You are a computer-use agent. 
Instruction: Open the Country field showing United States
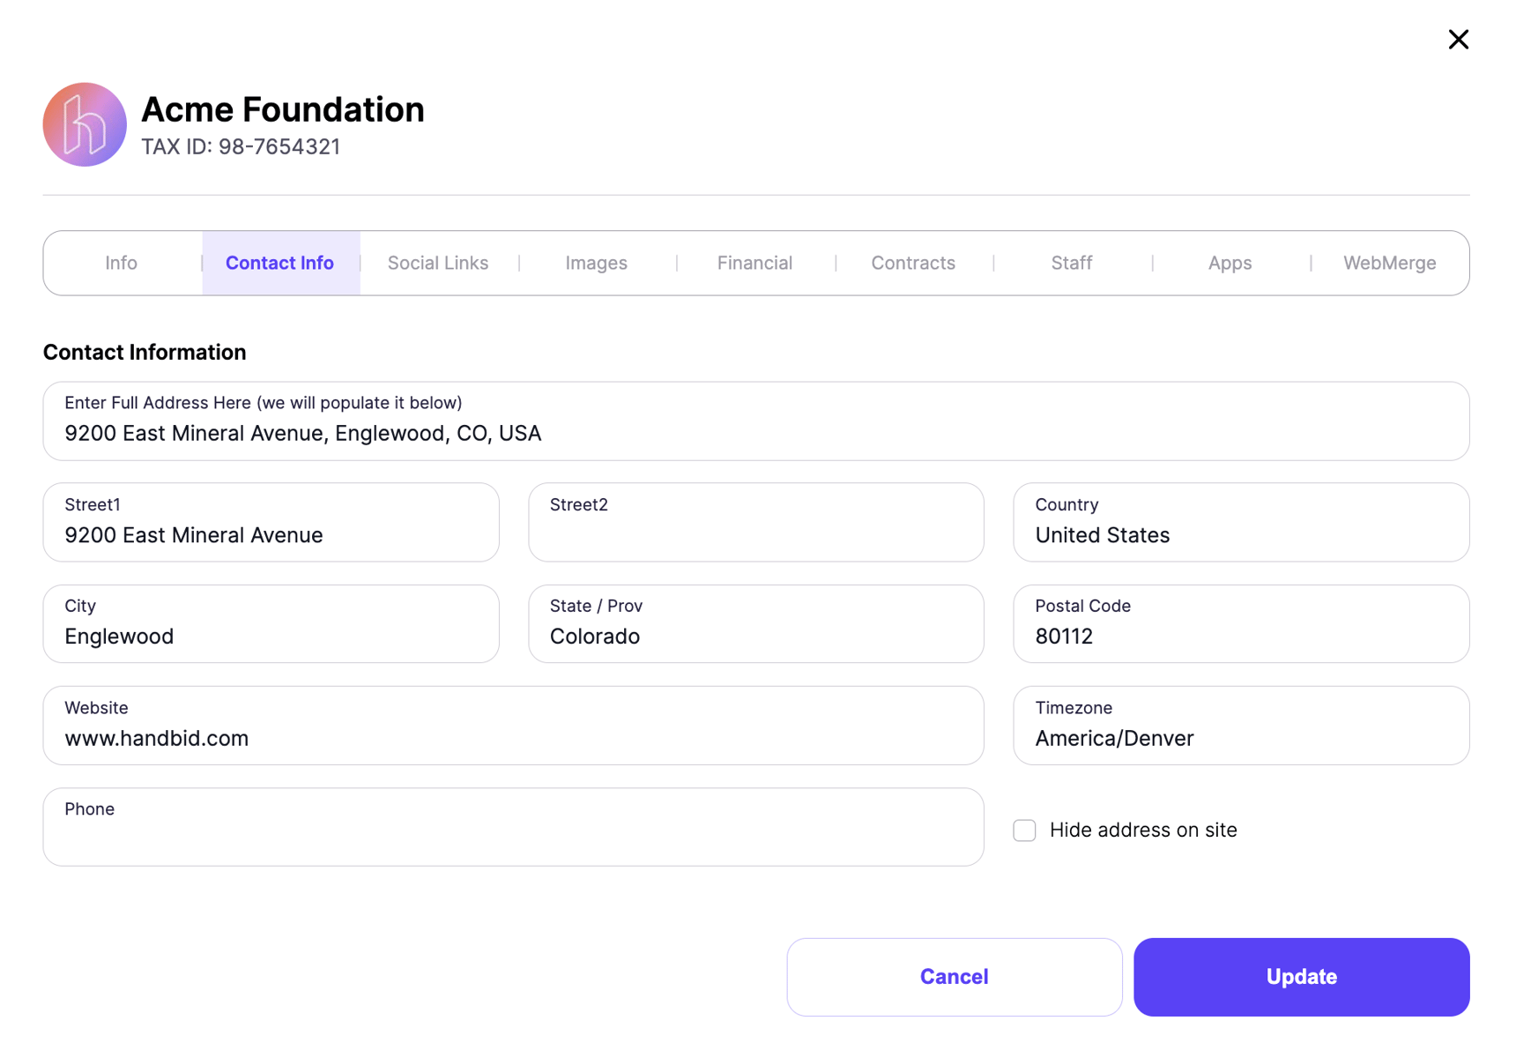(1241, 522)
